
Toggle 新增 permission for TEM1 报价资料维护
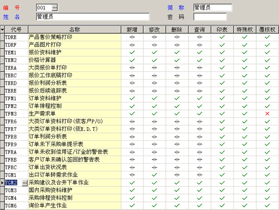pyautogui.click(x=132, y=52)
